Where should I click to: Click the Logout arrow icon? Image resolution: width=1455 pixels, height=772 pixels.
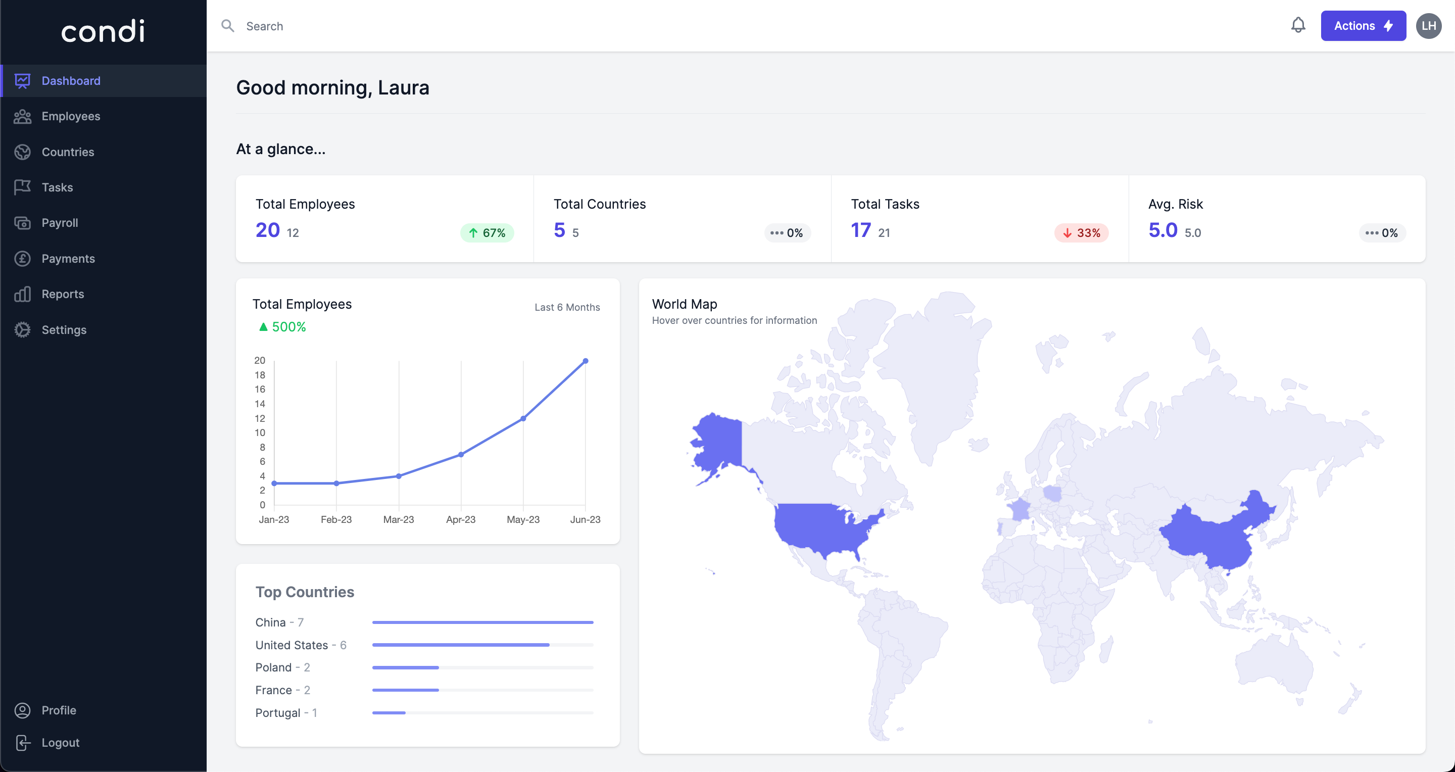pos(23,743)
